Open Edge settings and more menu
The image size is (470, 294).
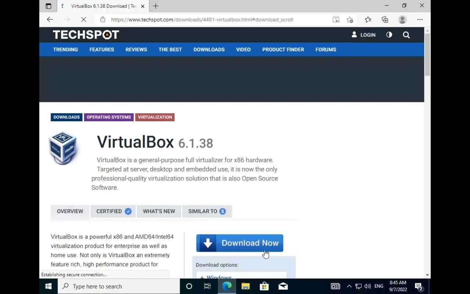point(420,19)
